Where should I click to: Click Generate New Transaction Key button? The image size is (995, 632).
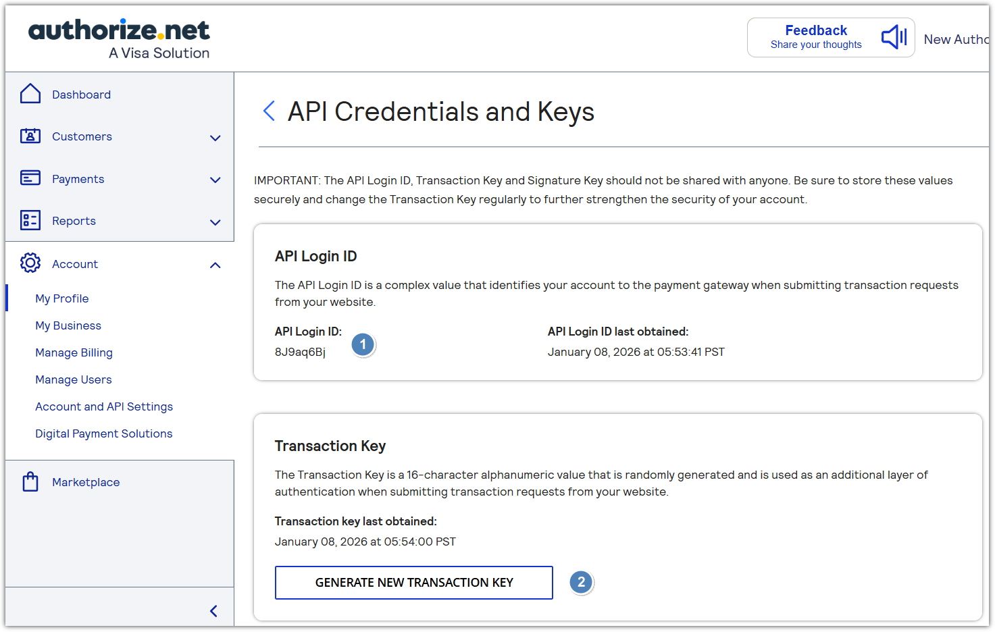point(413,583)
